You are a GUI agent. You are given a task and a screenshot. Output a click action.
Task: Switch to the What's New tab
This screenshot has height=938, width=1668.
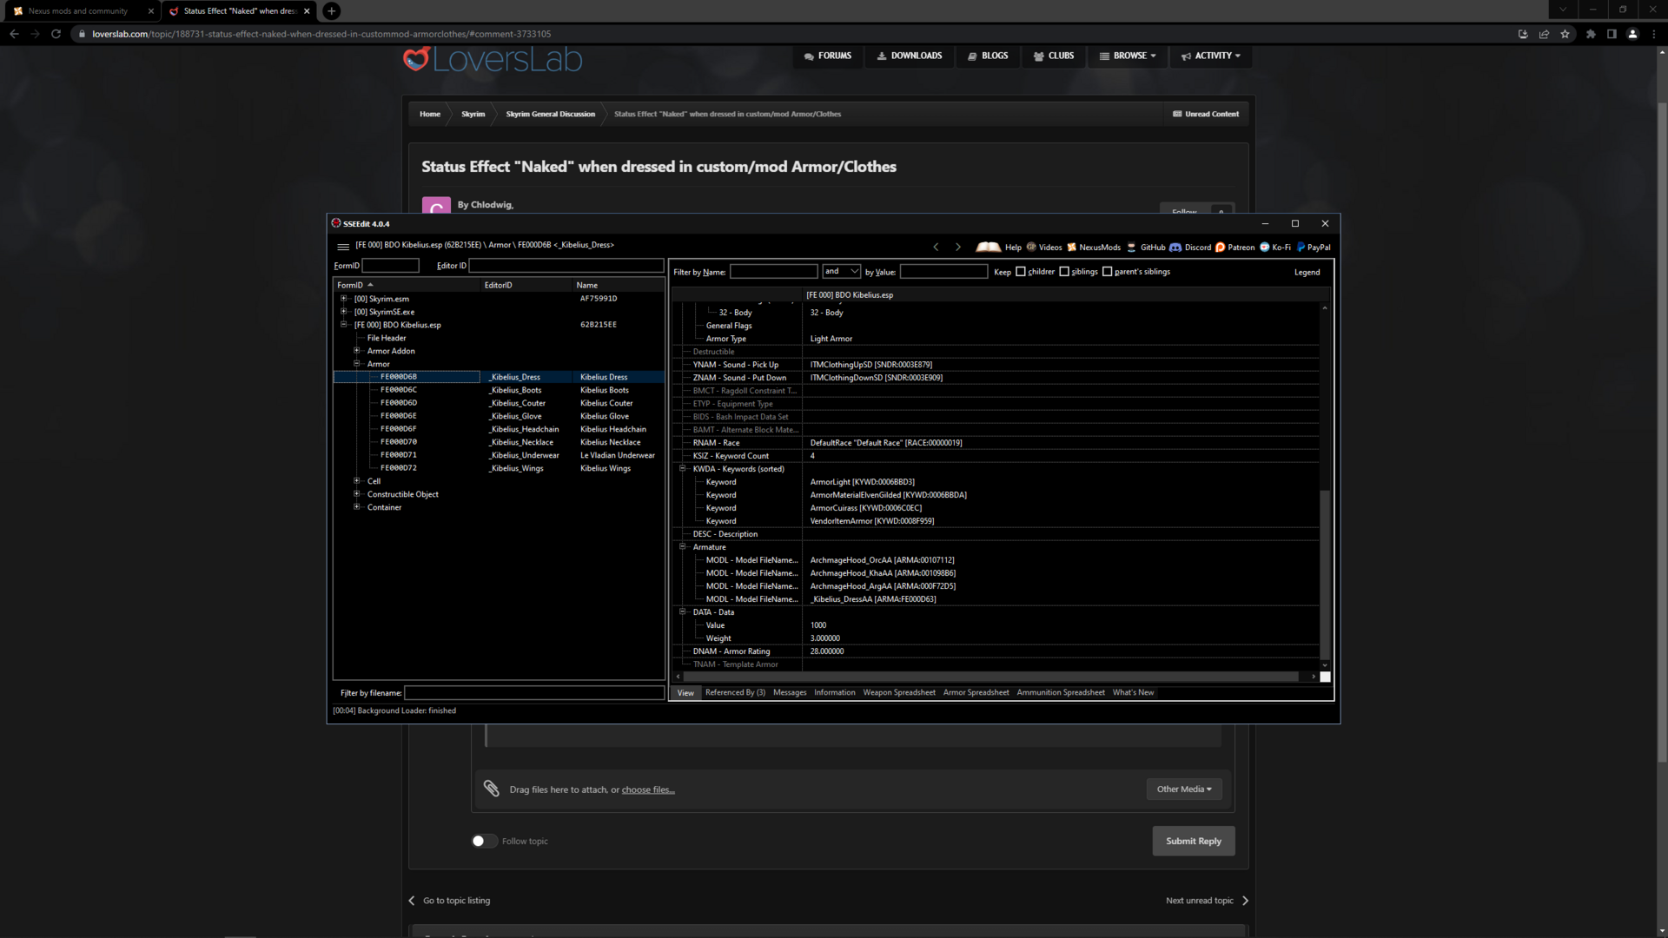tap(1133, 692)
